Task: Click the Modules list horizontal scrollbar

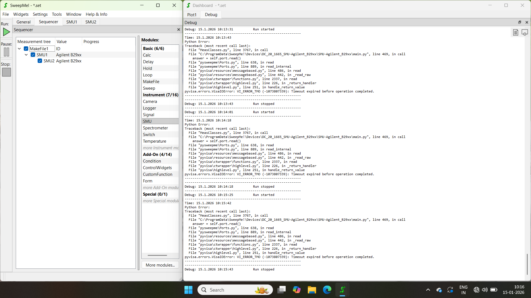Action: pos(157,255)
